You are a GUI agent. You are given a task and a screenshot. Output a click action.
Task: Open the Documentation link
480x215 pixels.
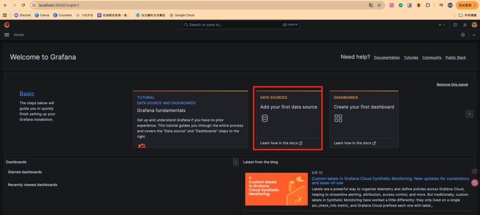coord(387,58)
